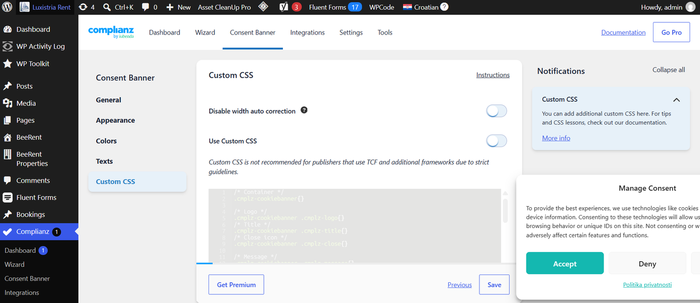Open Pages in sidebar

pos(39,120)
